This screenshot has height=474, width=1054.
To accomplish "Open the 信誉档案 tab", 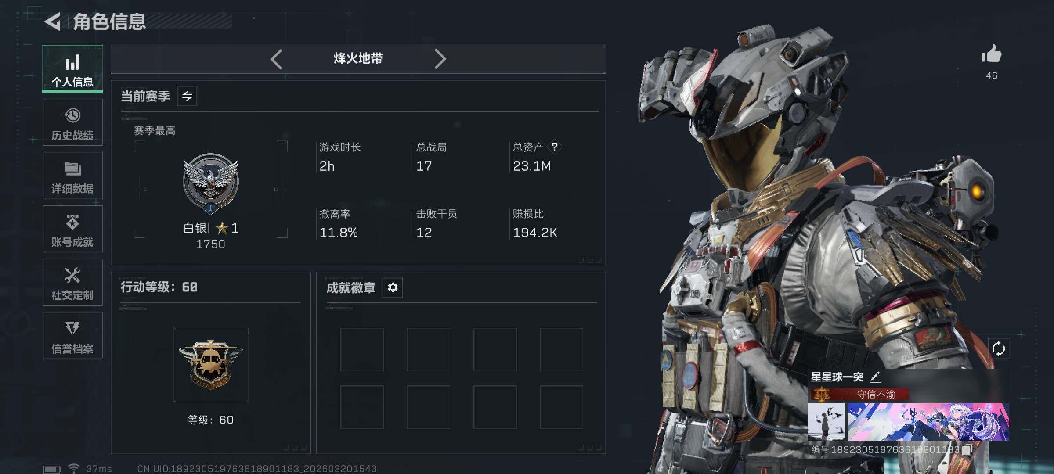I will 72,336.
